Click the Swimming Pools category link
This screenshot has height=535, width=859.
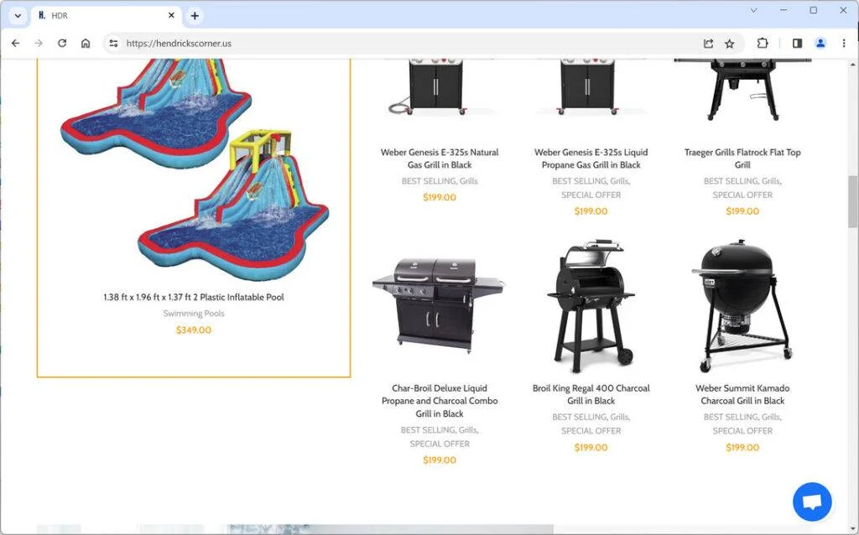pos(194,314)
